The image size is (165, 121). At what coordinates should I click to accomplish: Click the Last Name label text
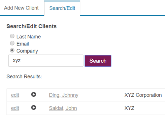point(28,37)
